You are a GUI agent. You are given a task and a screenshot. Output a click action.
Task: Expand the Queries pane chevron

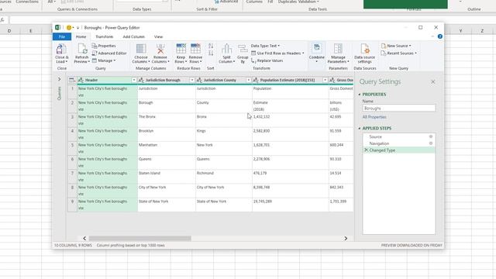[x=59, y=79]
